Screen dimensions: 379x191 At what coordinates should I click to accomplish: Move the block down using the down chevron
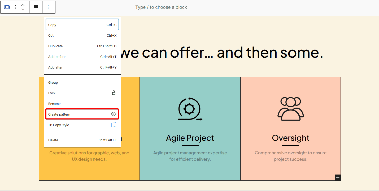(x=23, y=9)
